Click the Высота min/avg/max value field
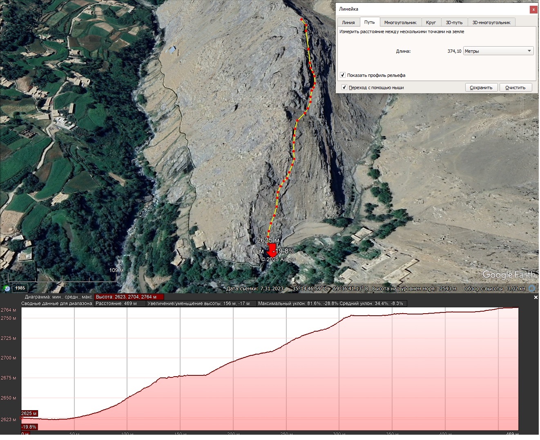 coord(129,297)
